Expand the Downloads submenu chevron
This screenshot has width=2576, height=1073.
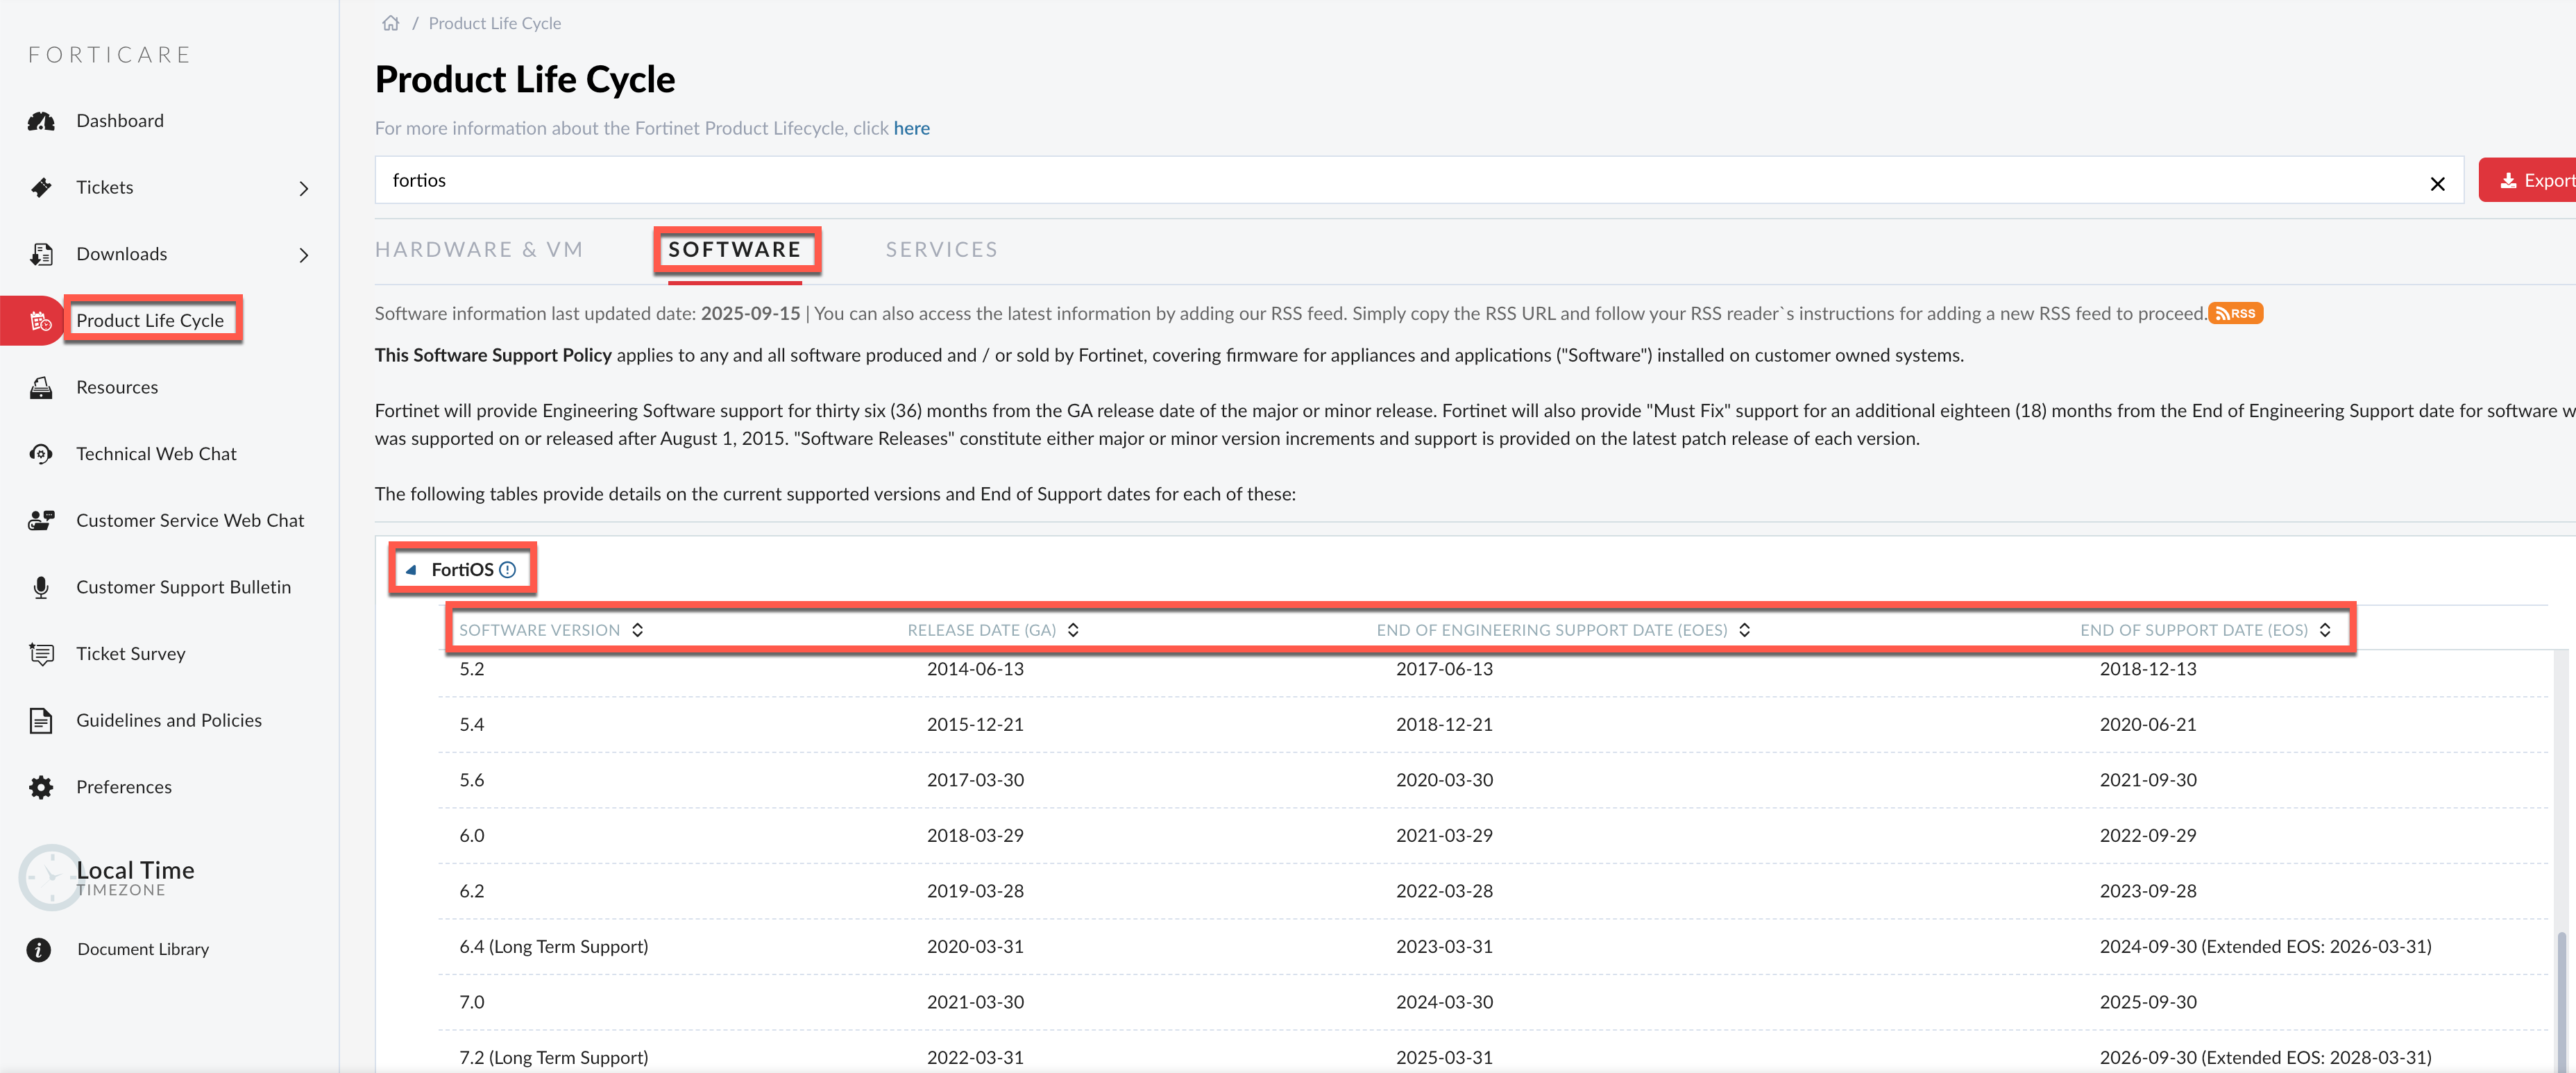coord(304,256)
